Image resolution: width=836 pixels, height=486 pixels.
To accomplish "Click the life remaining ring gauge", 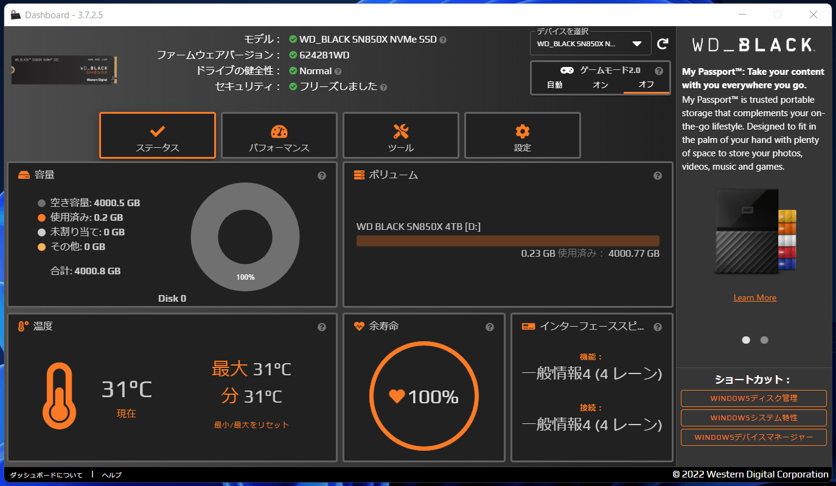I will click(x=423, y=397).
